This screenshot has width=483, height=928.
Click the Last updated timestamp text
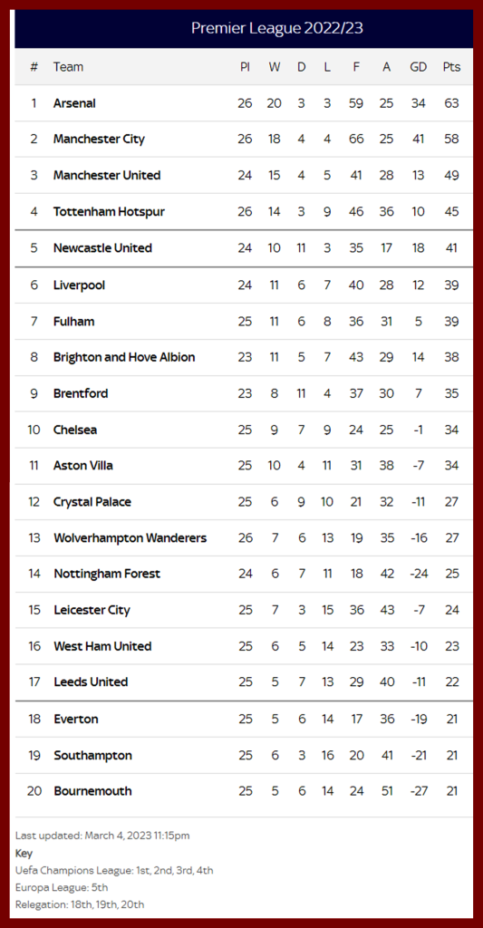pos(102,836)
